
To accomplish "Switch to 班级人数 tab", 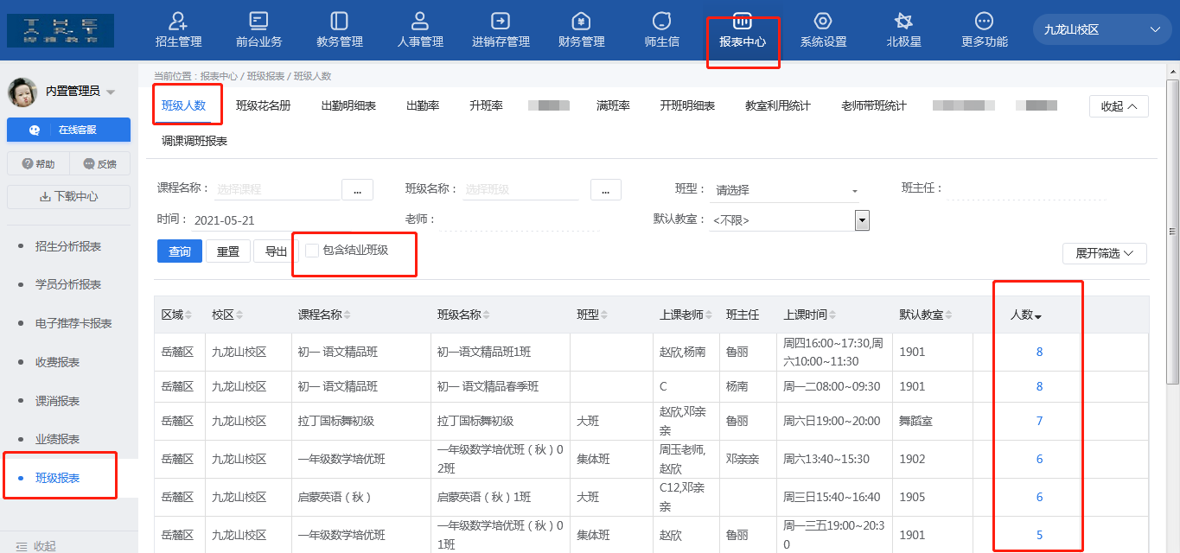I will point(184,105).
